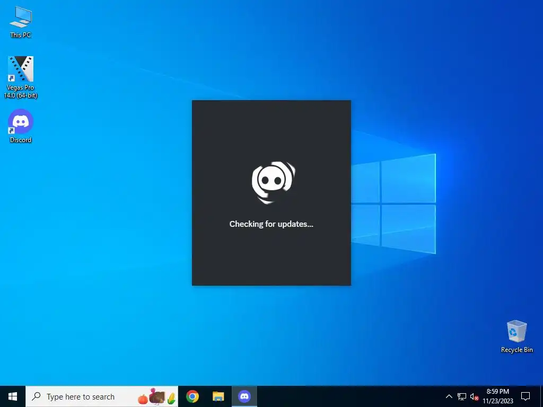Screen dimensions: 543x407
Task: Open the Windows Start menu
Action: point(13,396)
